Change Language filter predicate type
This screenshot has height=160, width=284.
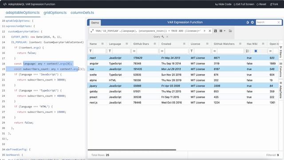point(110,51)
